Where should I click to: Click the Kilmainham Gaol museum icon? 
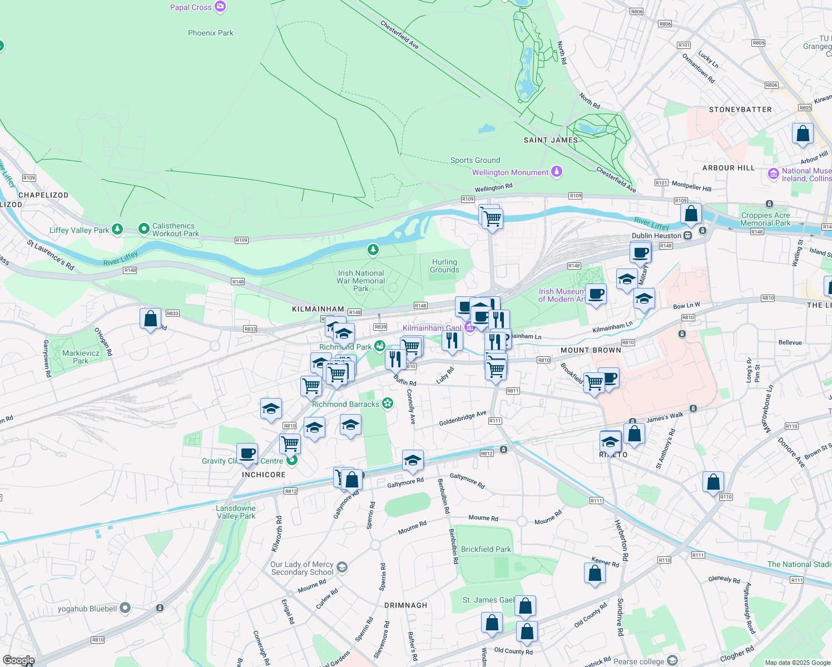[x=469, y=328]
